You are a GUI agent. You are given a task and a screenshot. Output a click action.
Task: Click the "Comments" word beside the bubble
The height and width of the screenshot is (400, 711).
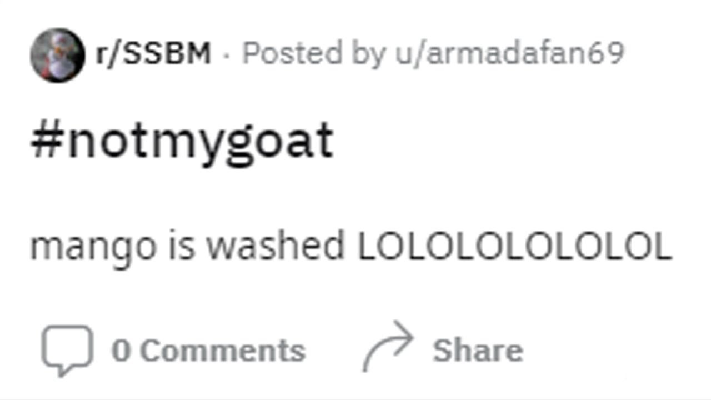(x=222, y=351)
